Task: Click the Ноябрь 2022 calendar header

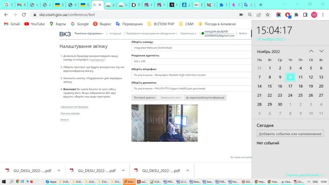Action: (x=268, y=52)
